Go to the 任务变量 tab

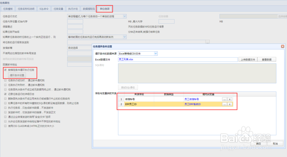click(58, 9)
